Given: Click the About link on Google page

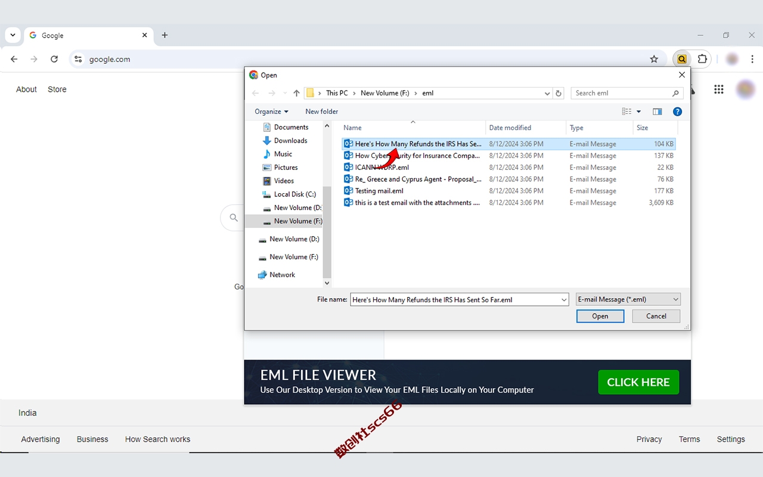Looking at the screenshot, I should [x=26, y=89].
